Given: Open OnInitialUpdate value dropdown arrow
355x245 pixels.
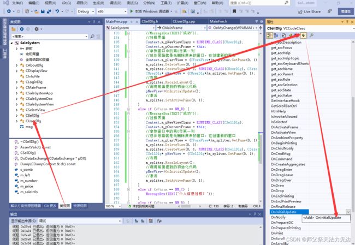Looking at the screenshot, I should [x=348, y=212].
